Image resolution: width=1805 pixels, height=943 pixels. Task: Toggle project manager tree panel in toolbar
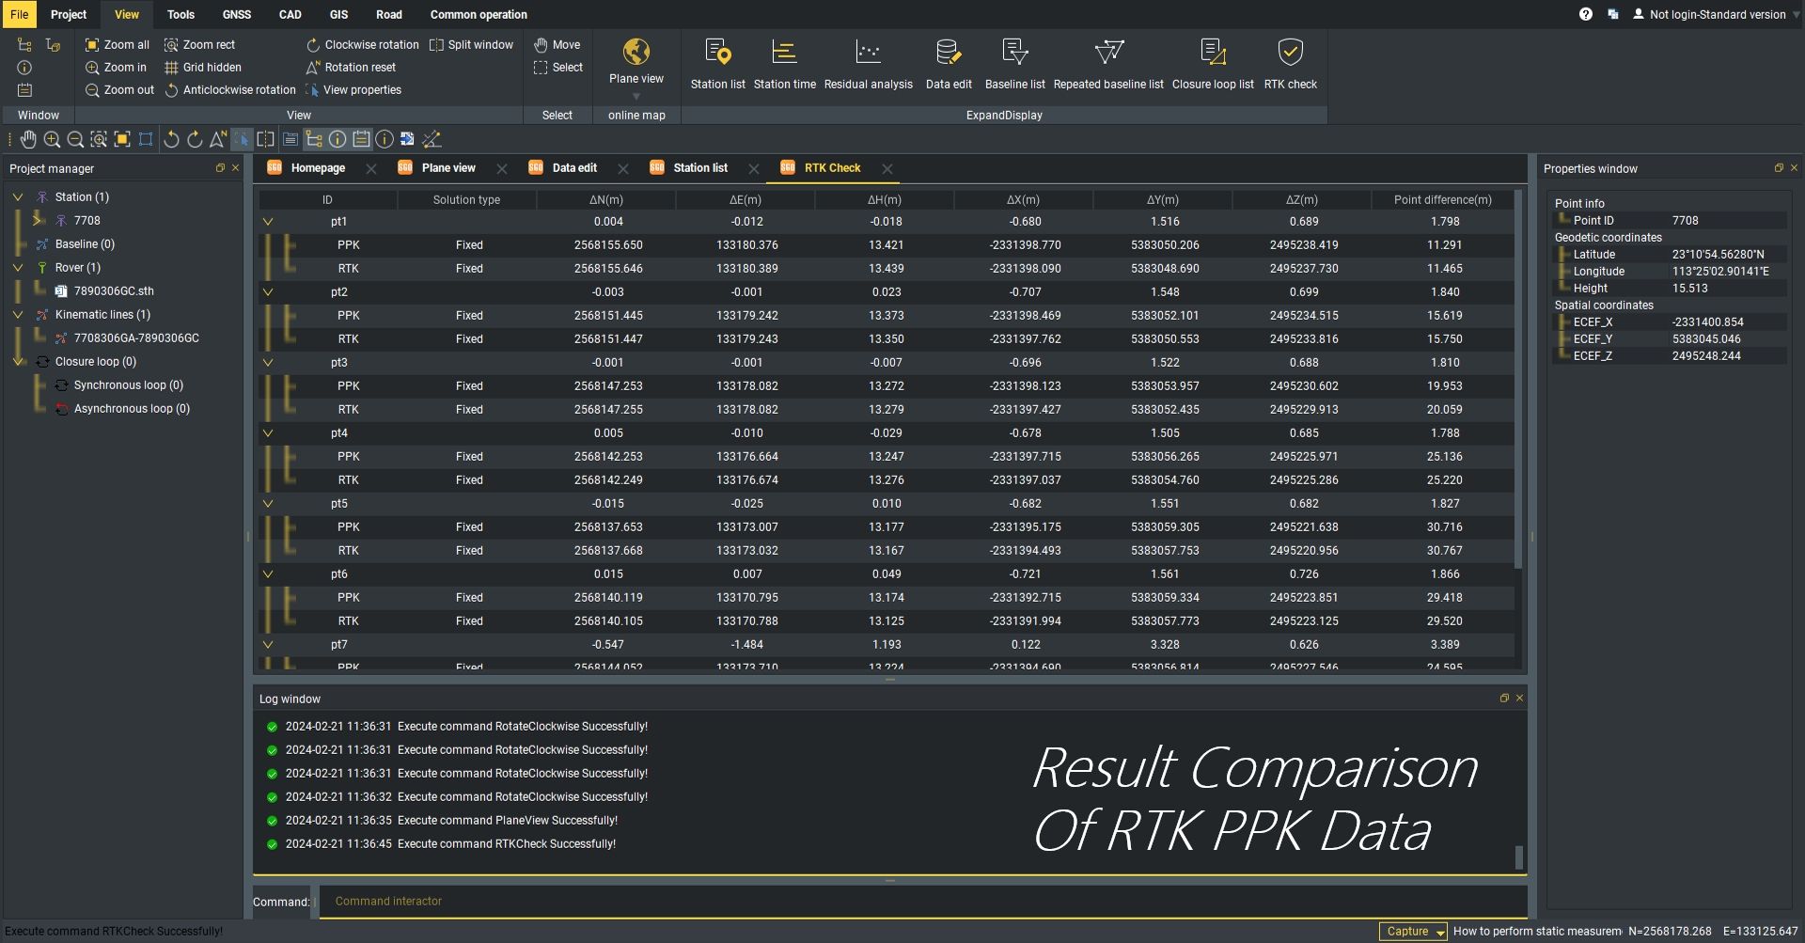314,139
